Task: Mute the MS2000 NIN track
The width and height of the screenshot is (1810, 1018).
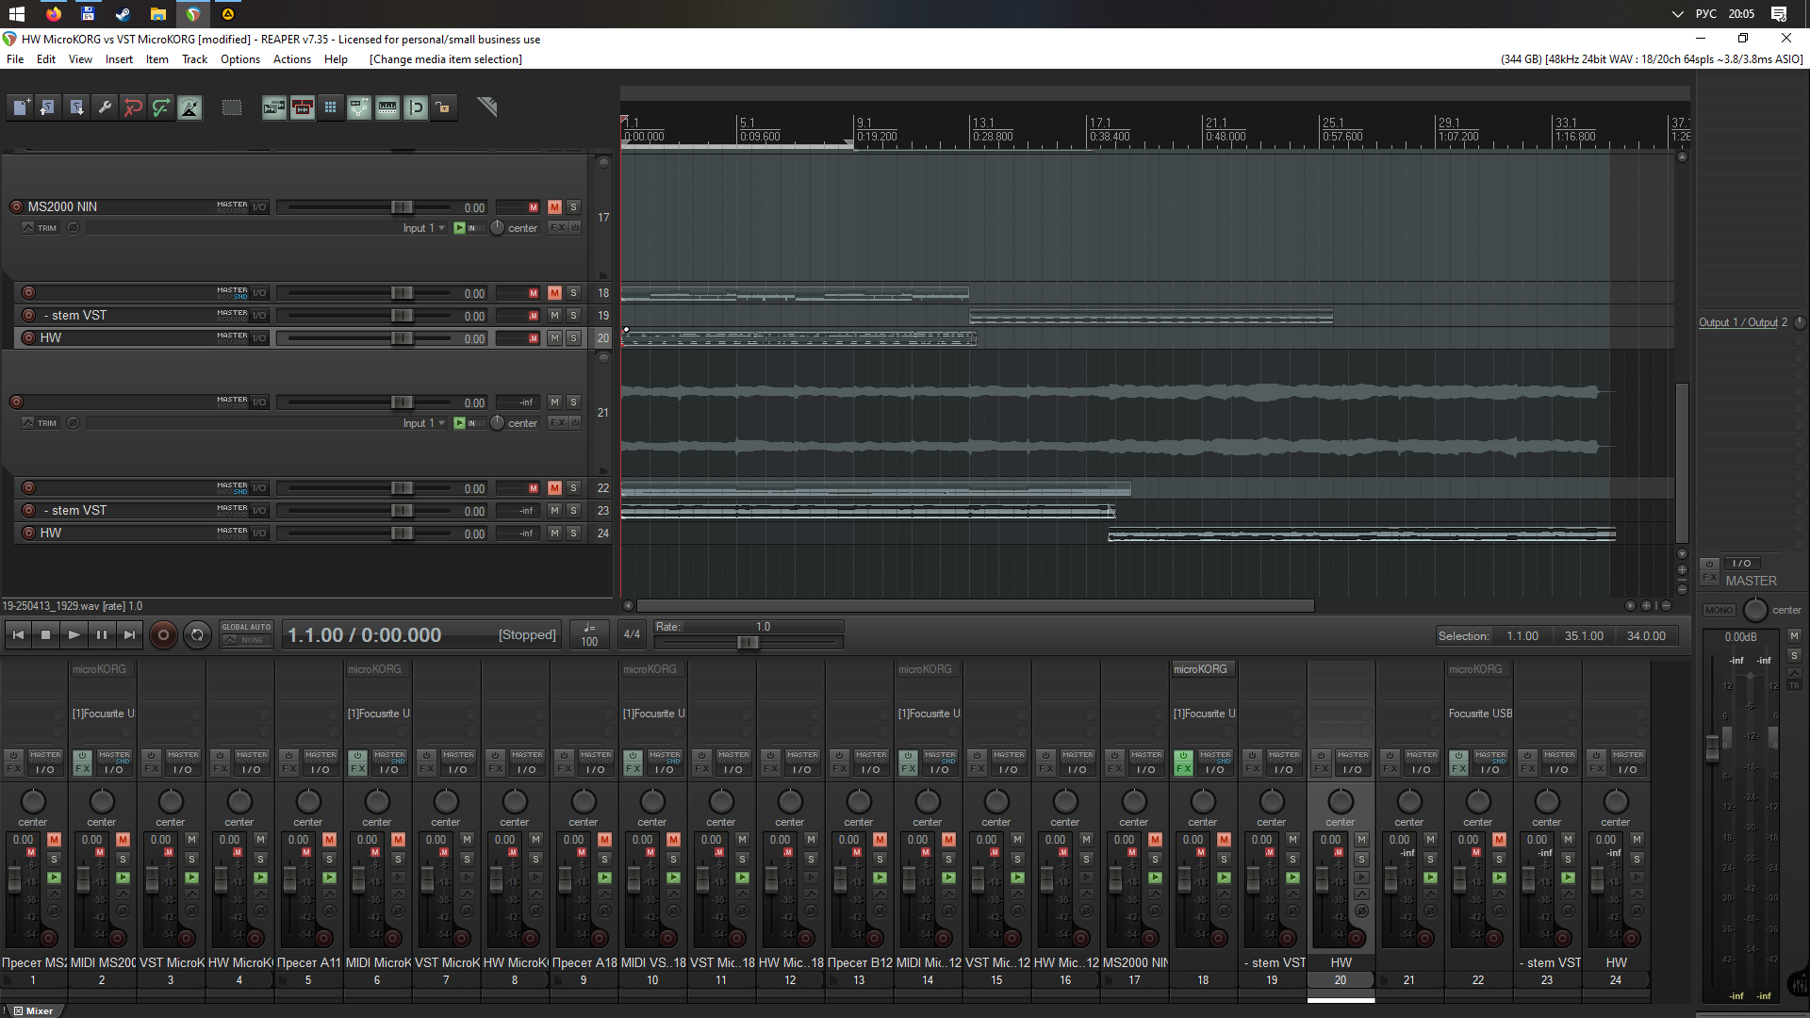Action: tap(554, 207)
